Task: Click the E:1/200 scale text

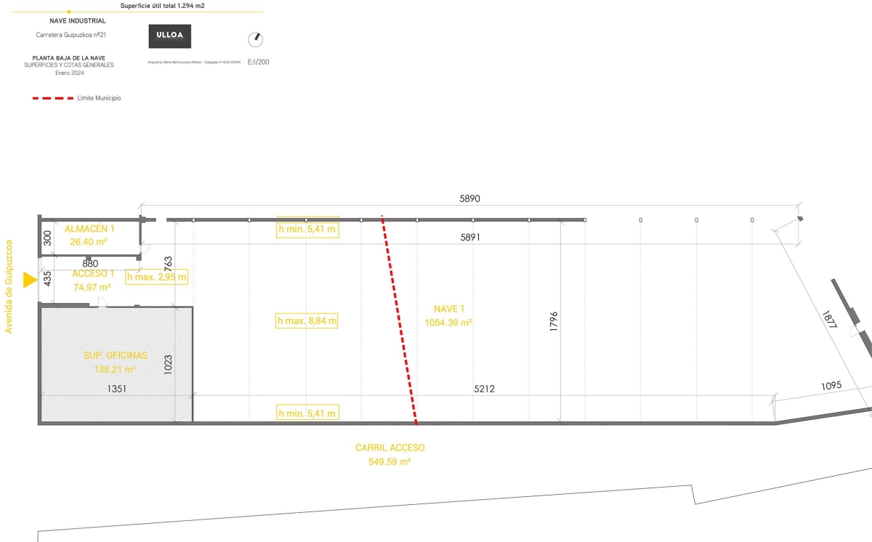Action: (258, 62)
